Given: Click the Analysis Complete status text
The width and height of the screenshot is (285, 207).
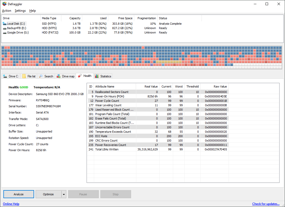Looking at the screenshot, I should [170, 24].
